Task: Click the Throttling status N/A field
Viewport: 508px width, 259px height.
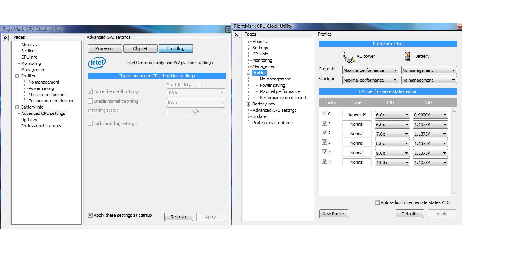Action: [196, 112]
